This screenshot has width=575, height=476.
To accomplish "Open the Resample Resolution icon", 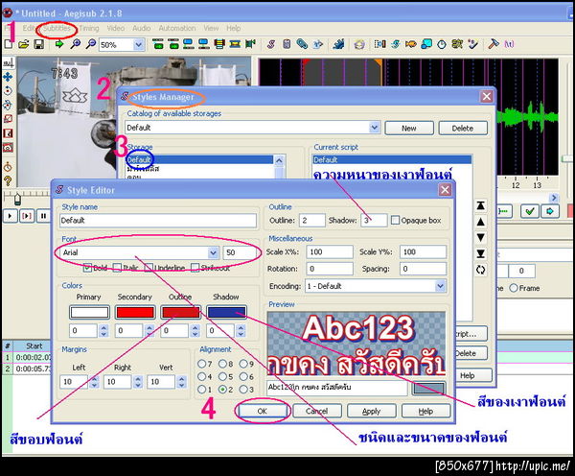I will point(426,44).
